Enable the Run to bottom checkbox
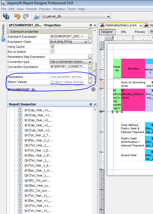This screenshot has height=214, width=153. click(x=52, y=52)
